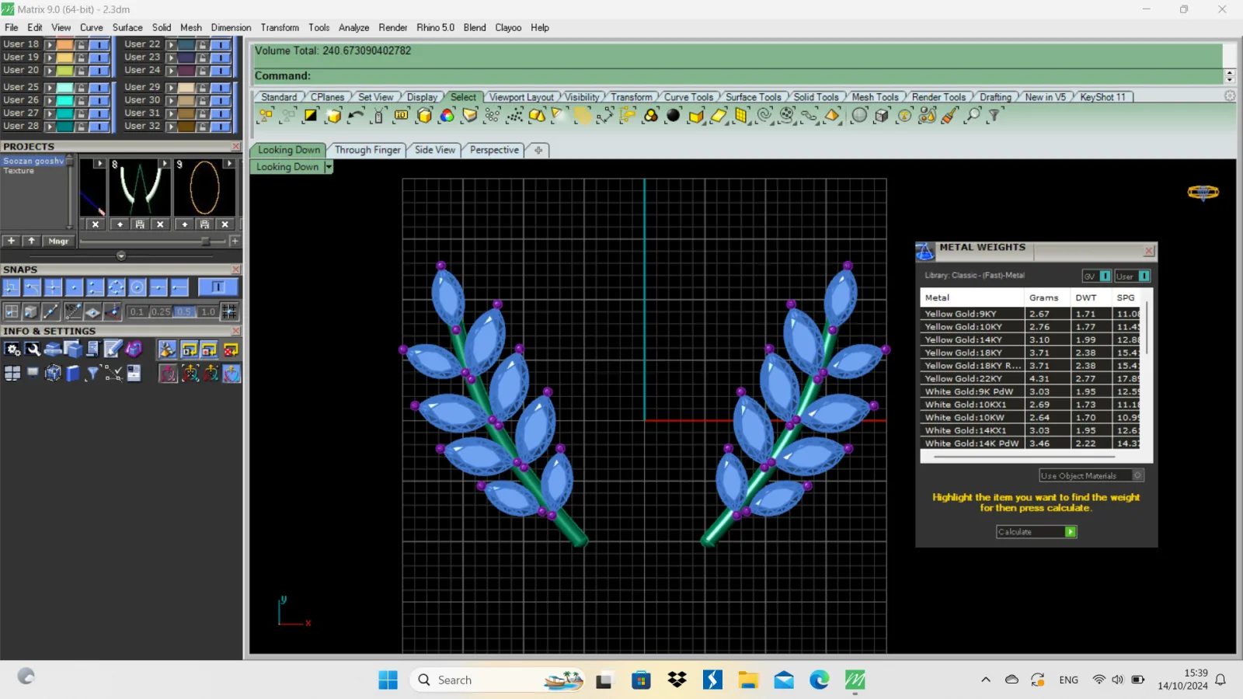Viewport: 1243px width, 699px height.
Task: Expand the arrow on project thumbnail 9
Action: tap(229, 163)
